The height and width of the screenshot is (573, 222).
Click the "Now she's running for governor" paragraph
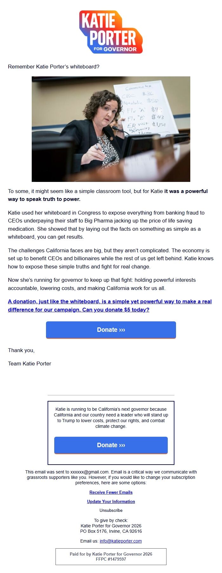(102, 284)
